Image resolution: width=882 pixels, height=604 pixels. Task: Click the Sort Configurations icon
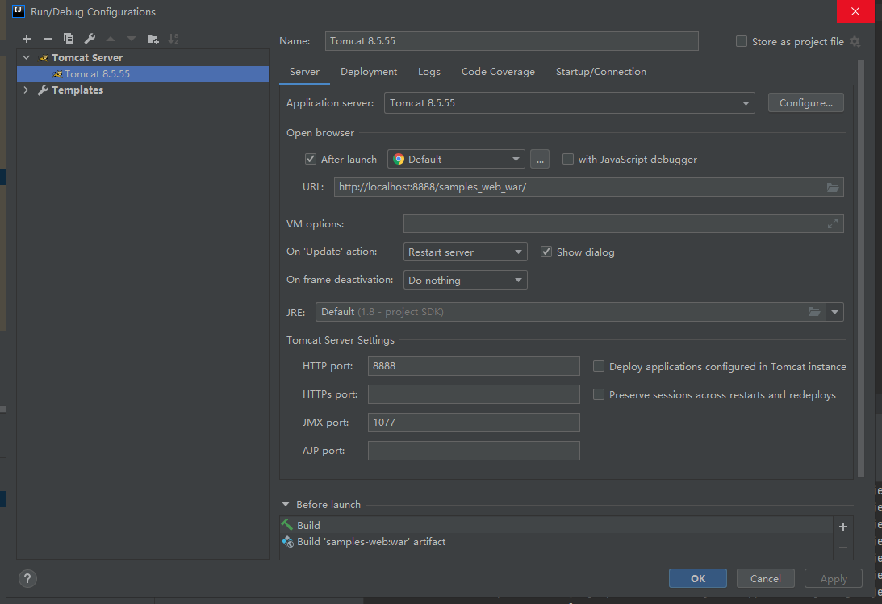173,39
